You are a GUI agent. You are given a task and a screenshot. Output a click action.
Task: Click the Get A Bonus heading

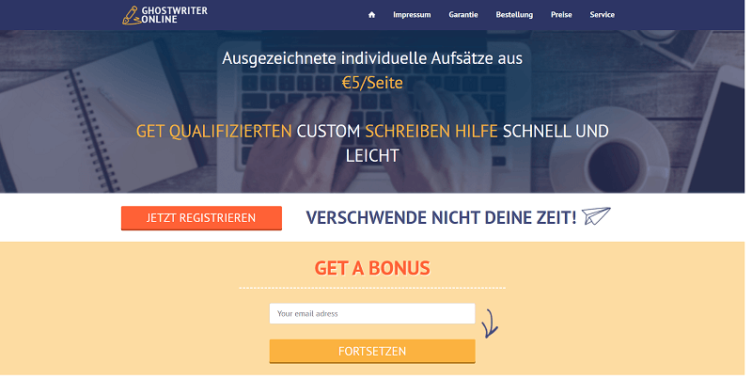[372, 268]
